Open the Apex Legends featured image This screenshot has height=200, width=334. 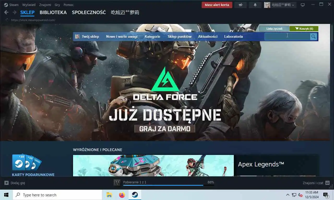pyautogui.click(x=153, y=166)
